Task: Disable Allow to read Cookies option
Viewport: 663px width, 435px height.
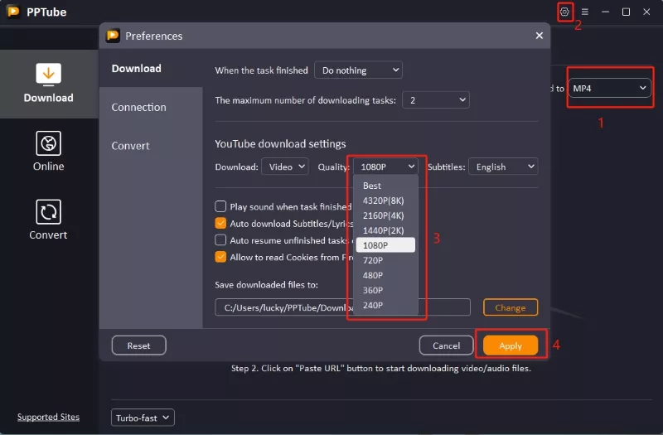Action: [x=220, y=257]
